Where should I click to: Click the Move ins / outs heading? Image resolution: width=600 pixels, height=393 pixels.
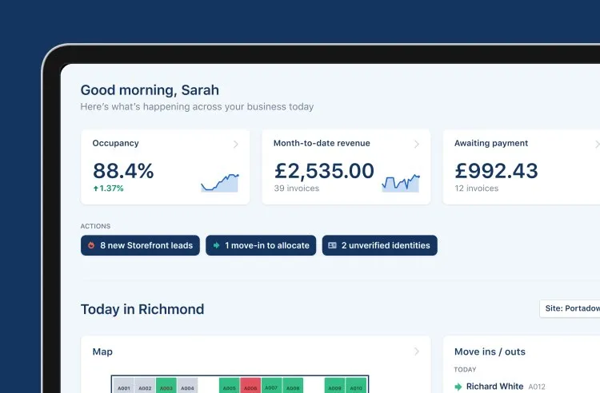tap(490, 351)
